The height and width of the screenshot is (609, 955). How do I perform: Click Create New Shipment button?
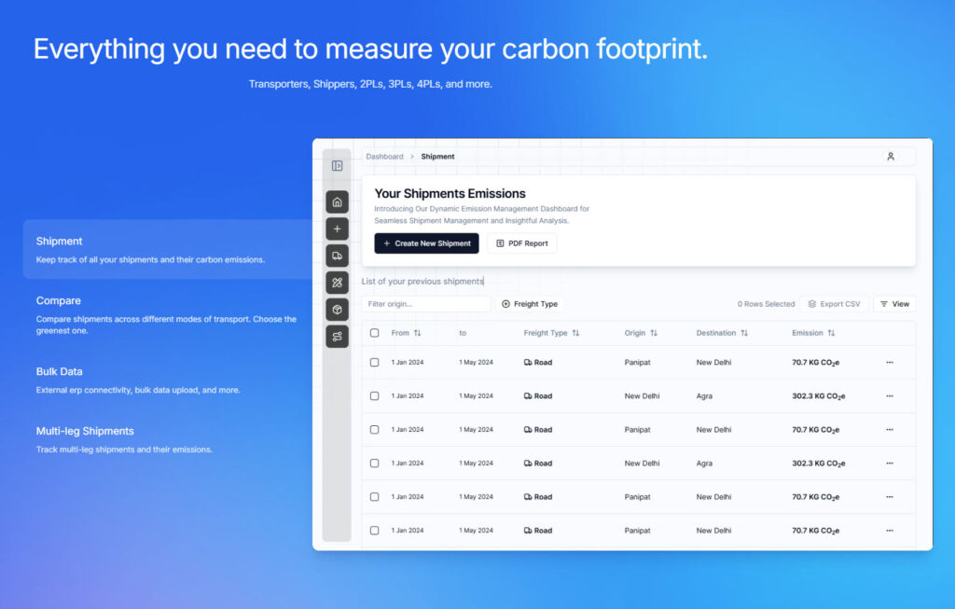426,243
